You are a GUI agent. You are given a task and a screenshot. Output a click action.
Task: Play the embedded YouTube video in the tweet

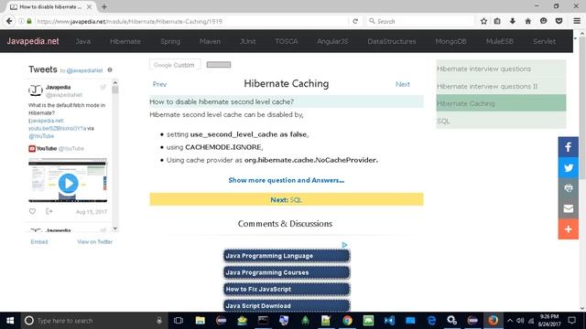click(x=68, y=183)
